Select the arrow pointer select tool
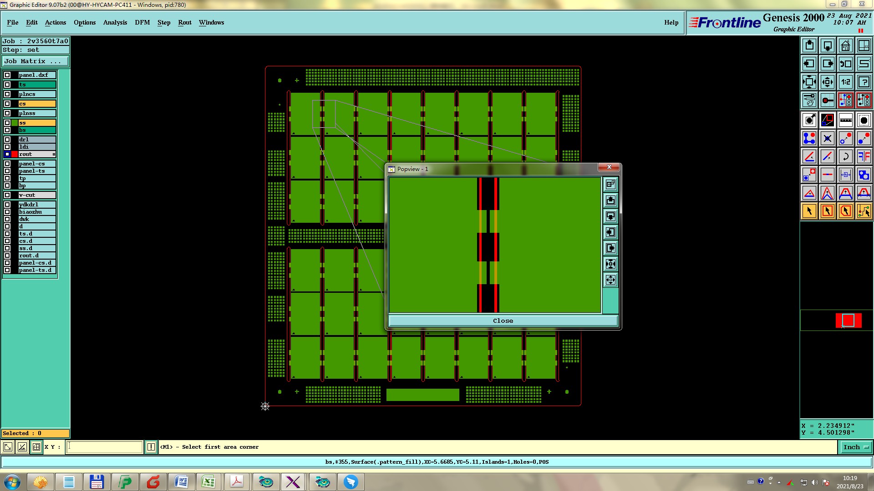874x491 pixels. 809,211
